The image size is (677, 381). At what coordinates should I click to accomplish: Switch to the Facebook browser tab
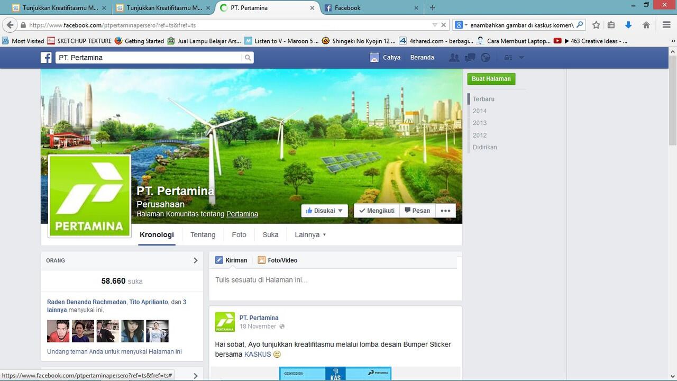[370, 8]
